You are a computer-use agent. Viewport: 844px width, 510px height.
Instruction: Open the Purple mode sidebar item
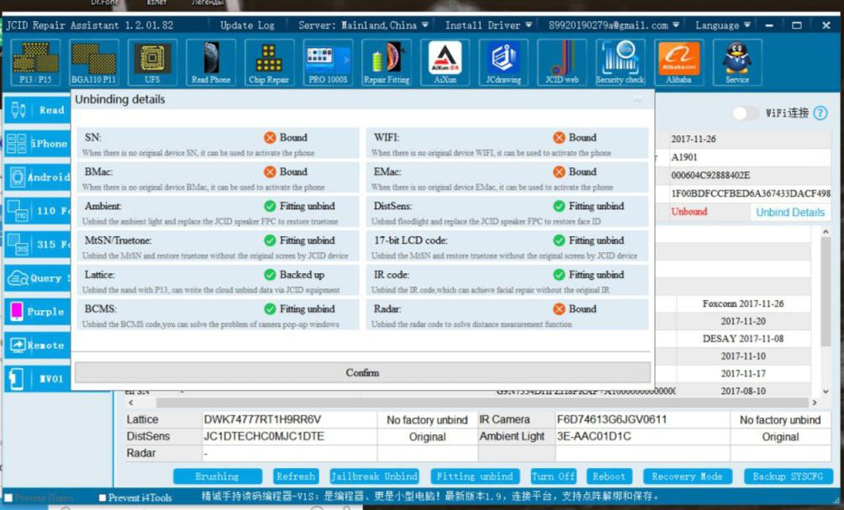(38, 312)
